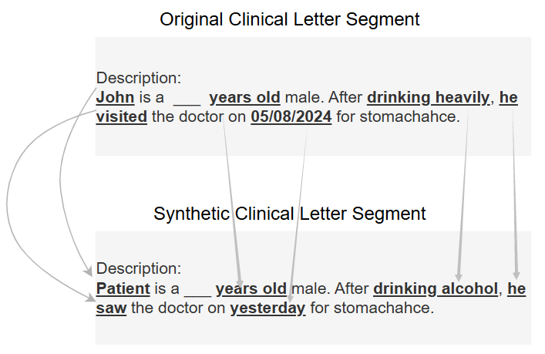The image size is (545, 354).
Task: Click the underlined word "visited"
Action: (x=122, y=116)
